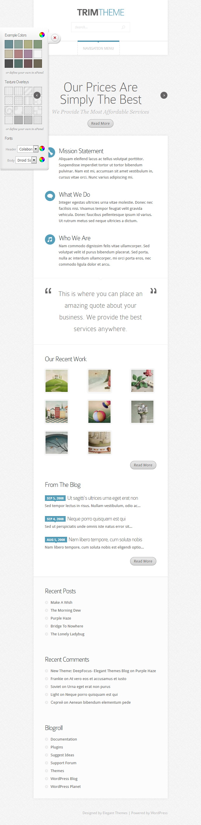Close the theme control panel
This screenshot has width=201, height=825.
coord(55,38)
